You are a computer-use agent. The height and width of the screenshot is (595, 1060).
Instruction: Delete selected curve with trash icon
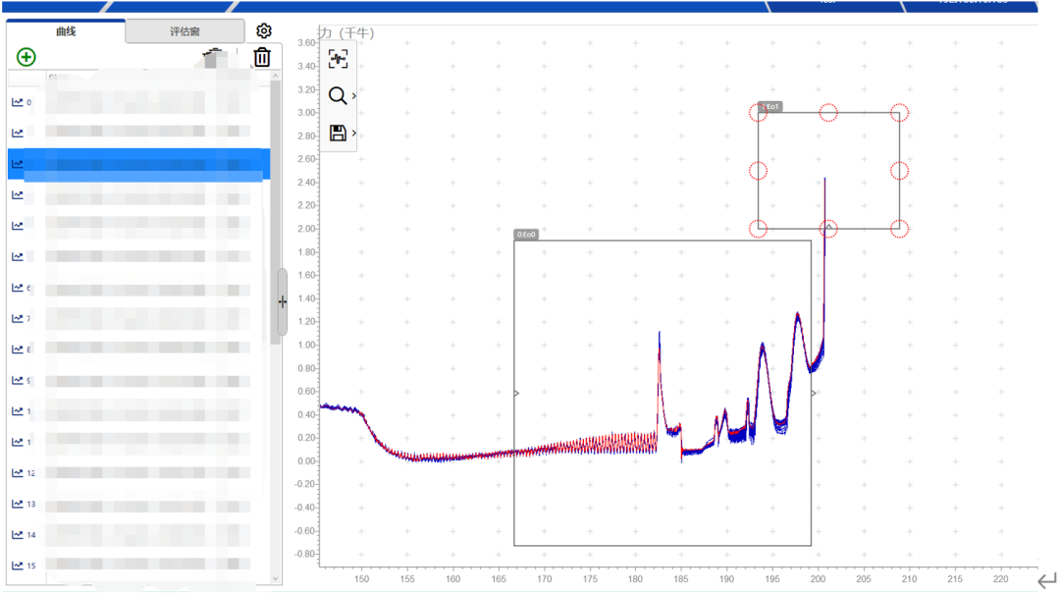click(x=261, y=57)
